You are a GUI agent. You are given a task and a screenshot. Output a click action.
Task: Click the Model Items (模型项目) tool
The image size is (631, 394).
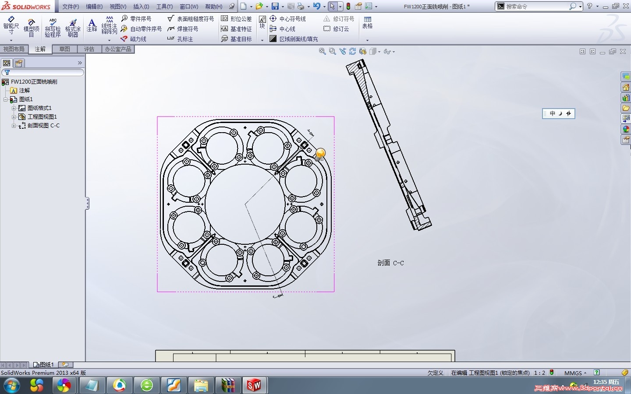[x=31, y=27]
